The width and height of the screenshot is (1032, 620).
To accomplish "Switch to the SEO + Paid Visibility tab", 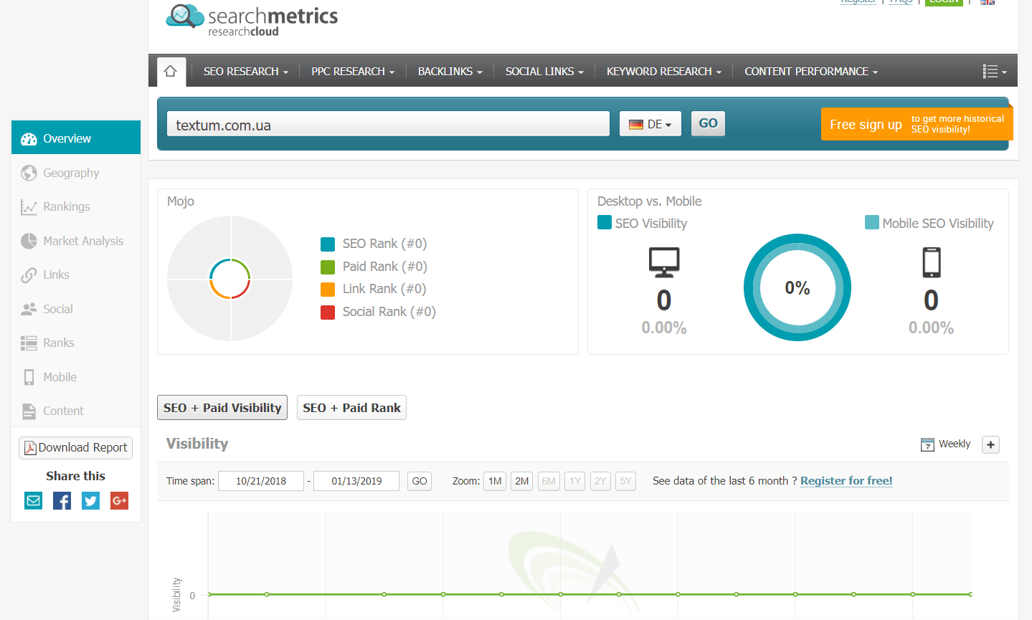I will coord(222,408).
